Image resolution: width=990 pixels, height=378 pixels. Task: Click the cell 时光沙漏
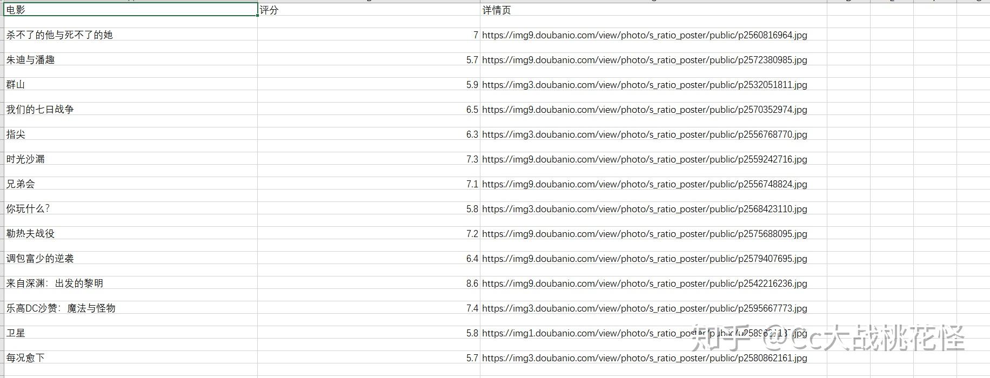pos(130,159)
